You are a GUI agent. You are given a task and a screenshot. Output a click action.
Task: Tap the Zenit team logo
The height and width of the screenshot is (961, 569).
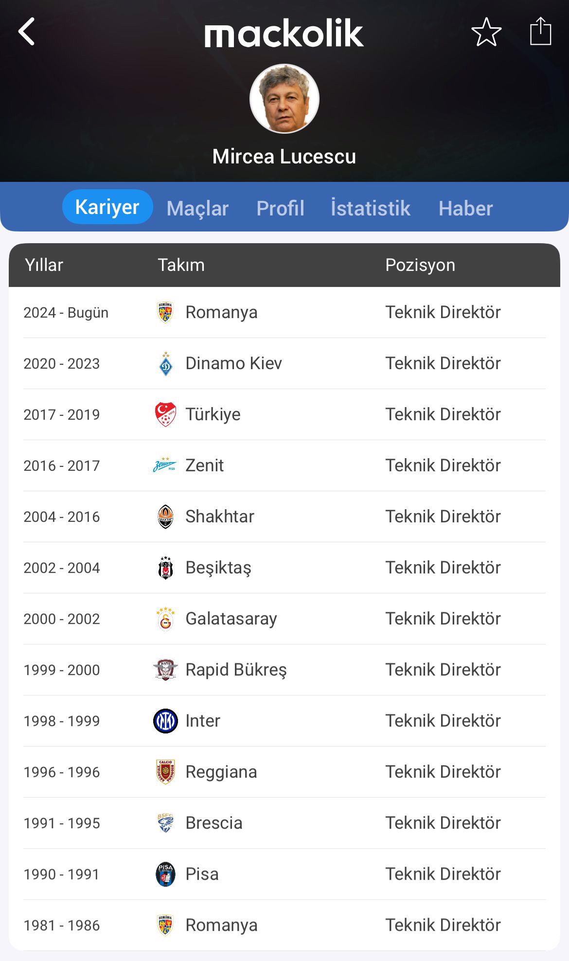pyautogui.click(x=165, y=465)
